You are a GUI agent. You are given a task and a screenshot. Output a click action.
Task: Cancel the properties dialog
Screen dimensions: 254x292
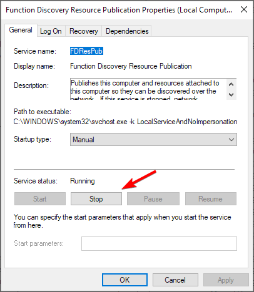(175, 280)
